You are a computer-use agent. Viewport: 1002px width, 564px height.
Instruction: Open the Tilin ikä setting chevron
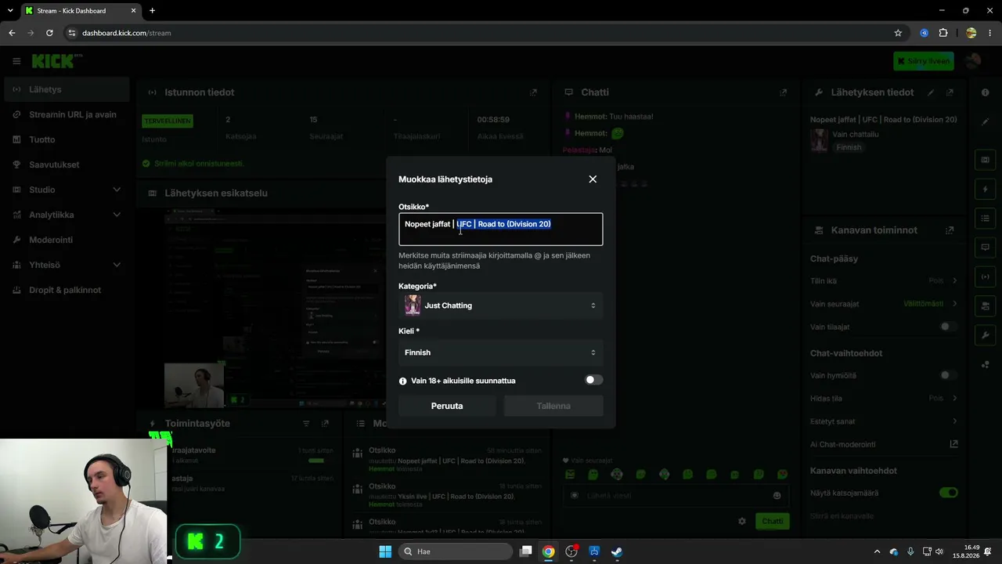954,280
